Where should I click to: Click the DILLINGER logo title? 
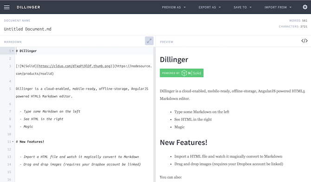(28, 7)
